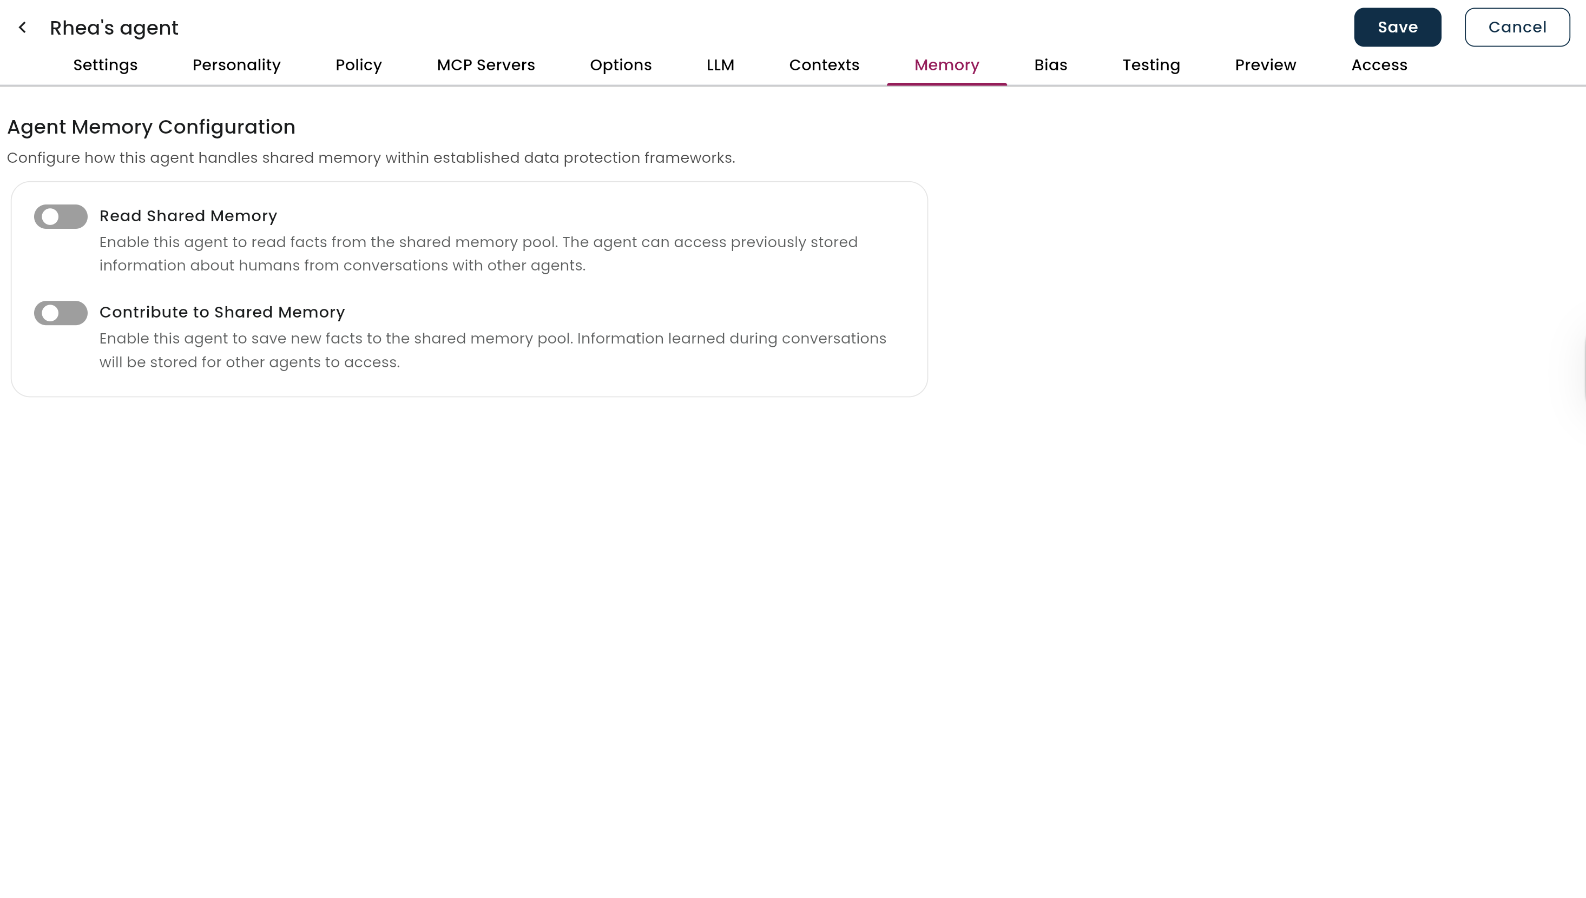Screen dimensions: 1586x898
Task: Open the Settings tab
Action: pyautogui.click(x=106, y=65)
